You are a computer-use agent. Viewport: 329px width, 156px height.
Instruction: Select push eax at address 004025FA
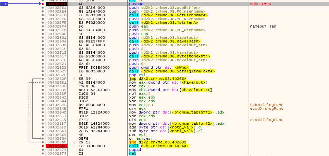pyautogui.click(x=139, y=27)
